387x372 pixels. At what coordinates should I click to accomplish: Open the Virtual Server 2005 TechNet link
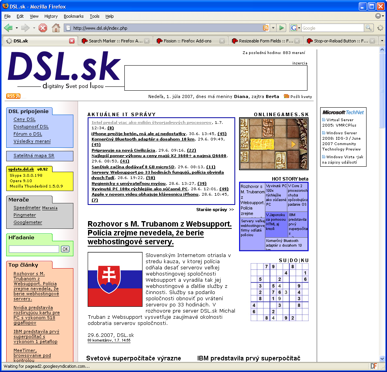coord(339,123)
